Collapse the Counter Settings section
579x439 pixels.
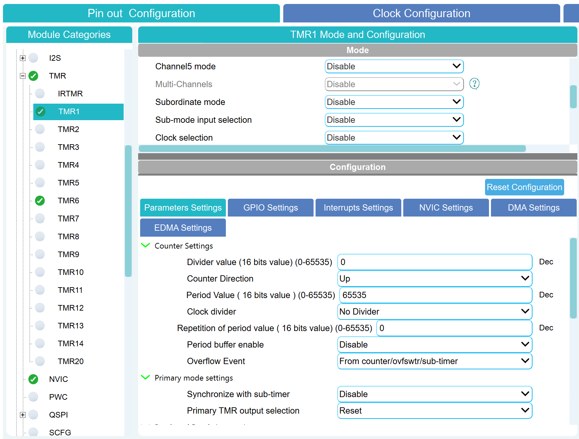click(145, 246)
